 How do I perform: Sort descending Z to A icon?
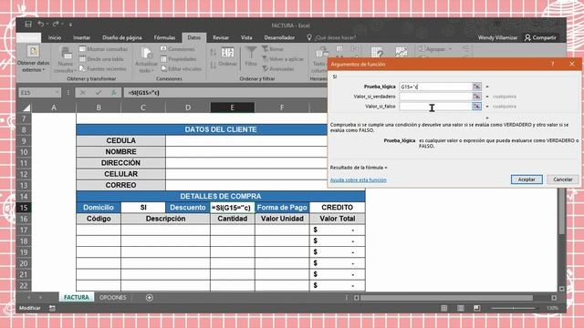pyautogui.click(x=213, y=65)
